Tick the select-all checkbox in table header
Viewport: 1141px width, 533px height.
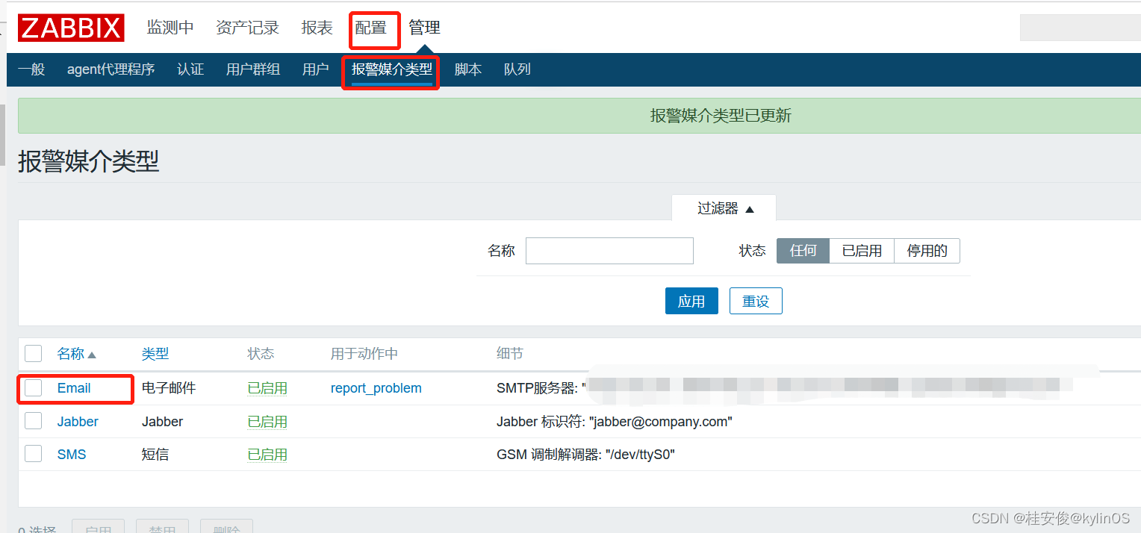(x=34, y=354)
